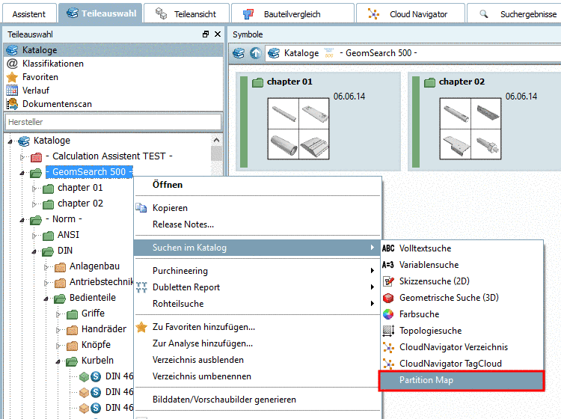Open the chapter 01 thumbnail
The image size is (561, 419).
[298, 129]
